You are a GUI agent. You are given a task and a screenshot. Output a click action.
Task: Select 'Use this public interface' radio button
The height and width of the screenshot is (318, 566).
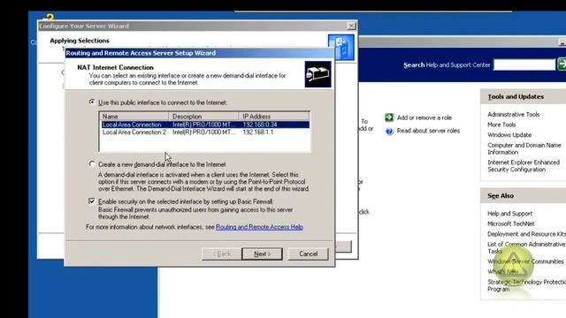tap(92, 102)
